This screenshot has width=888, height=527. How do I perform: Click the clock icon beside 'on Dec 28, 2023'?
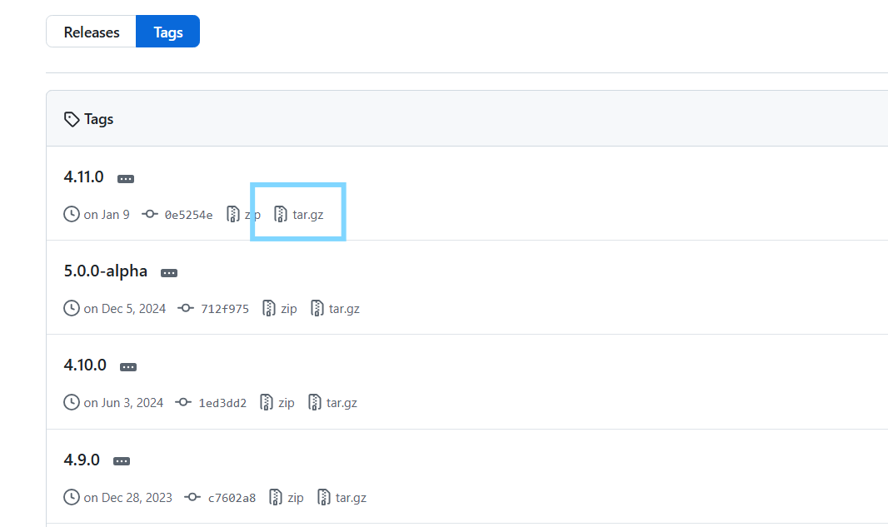[x=72, y=497]
